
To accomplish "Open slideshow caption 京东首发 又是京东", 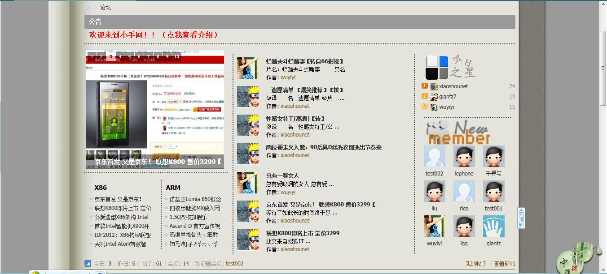I will point(158,162).
